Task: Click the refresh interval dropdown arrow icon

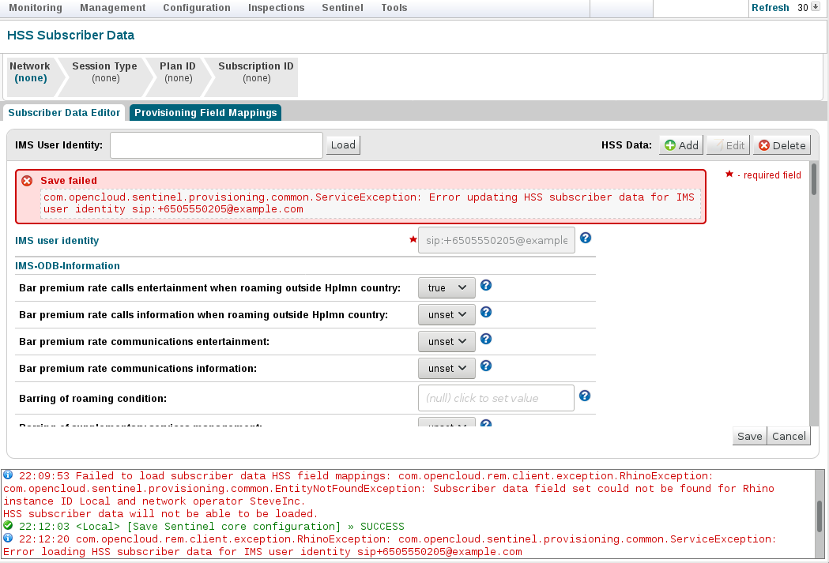Action: click(816, 7)
